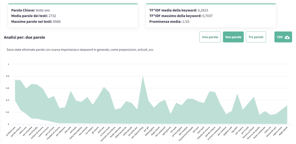
Task: Click the 'testi seo' axis label
Action: [x=101, y=129]
